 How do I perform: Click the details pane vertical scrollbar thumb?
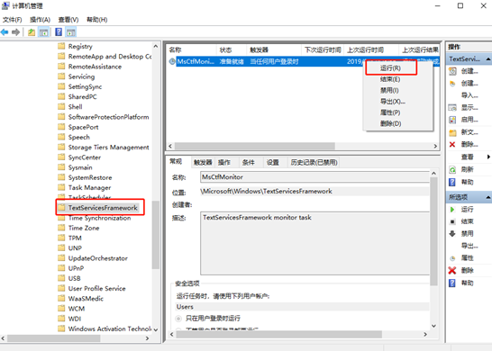pyautogui.click(x=433, y=231)
